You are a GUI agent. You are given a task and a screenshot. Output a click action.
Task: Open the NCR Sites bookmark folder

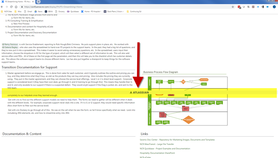click(7, 11)
